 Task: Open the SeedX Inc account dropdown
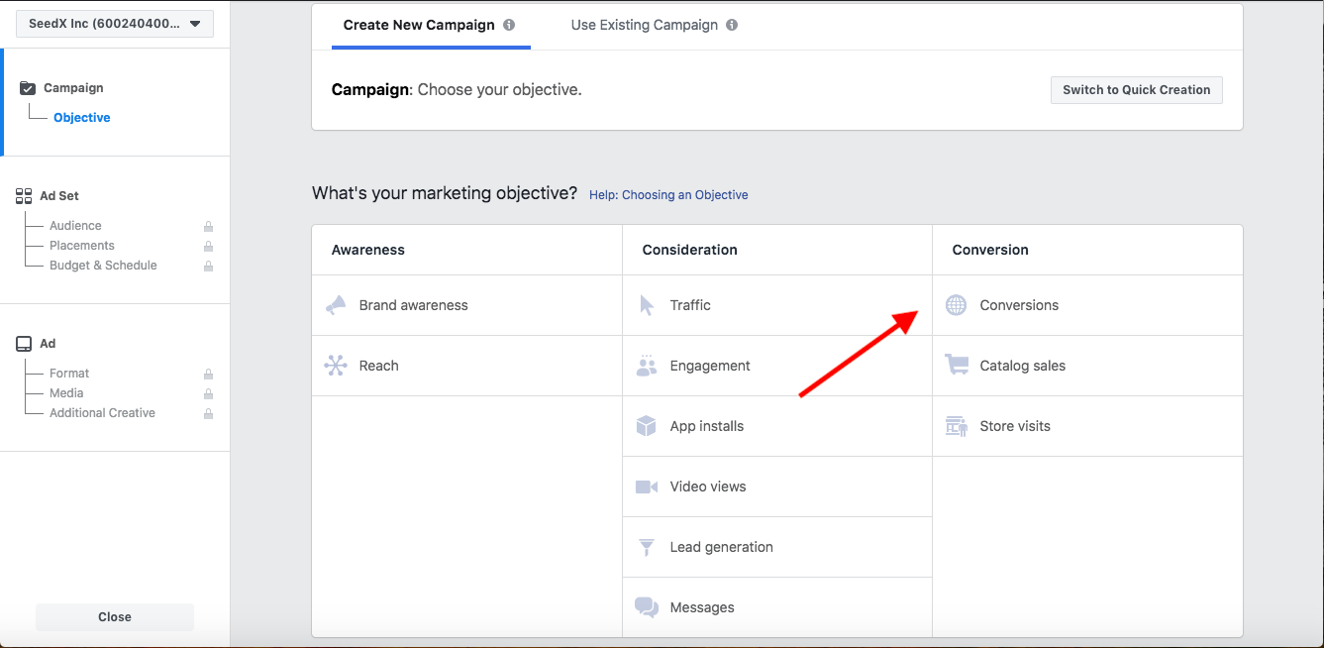115,24
